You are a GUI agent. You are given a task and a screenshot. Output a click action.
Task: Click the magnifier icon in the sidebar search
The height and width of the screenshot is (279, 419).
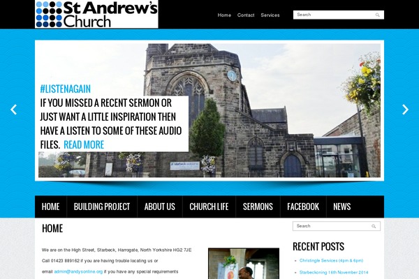(374, 227)
